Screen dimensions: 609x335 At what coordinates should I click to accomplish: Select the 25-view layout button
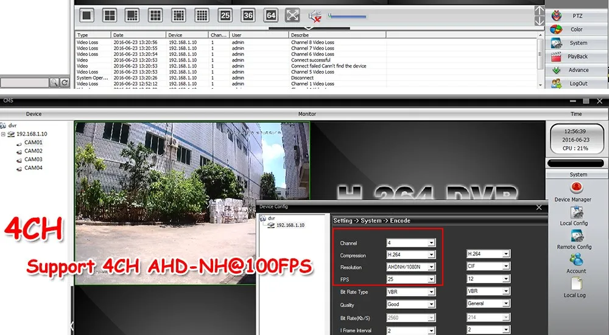coord(225,16)
